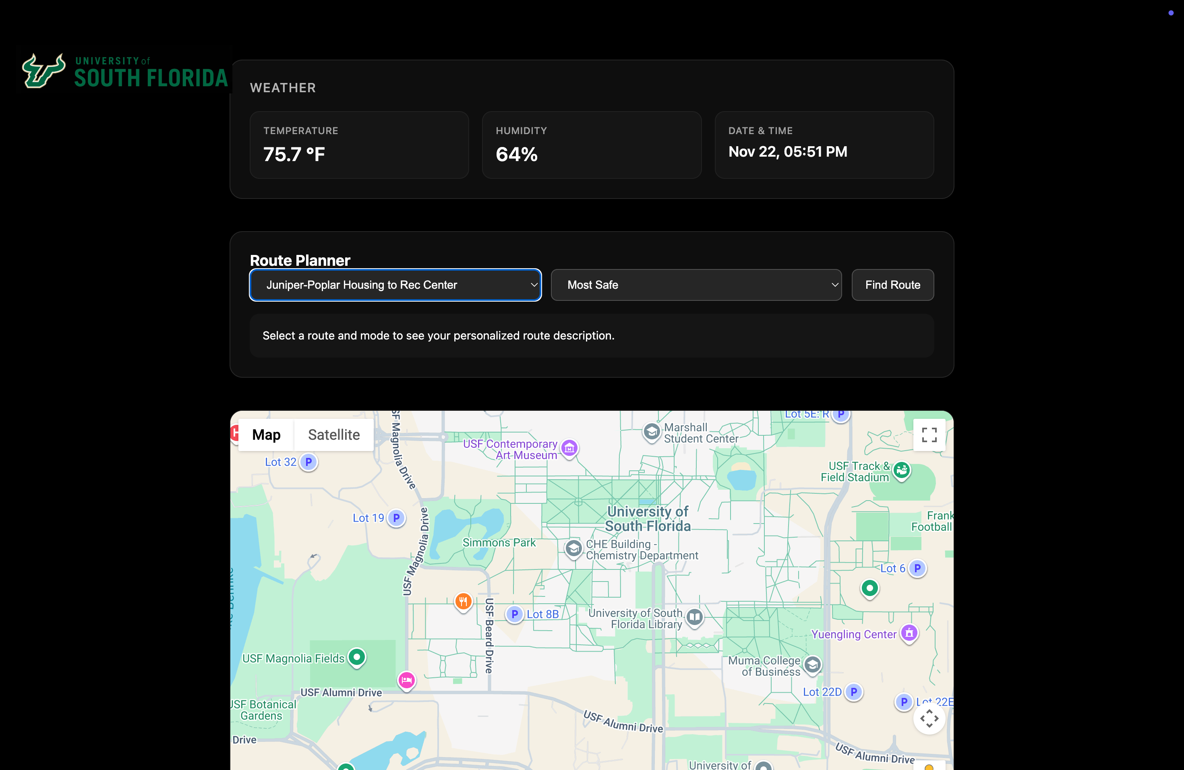Screen dimensions: 1184x770
Task: Switch to the Satellite map view
Action: 333,435
